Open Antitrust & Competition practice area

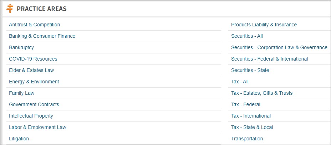tap(34, 25)
